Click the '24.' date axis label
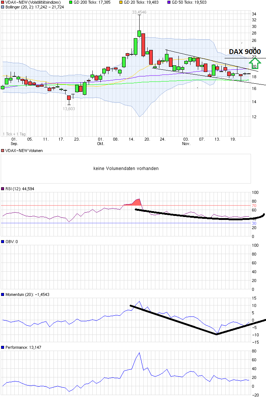Viewport: 266px width, 398px height. click(163, 139)
